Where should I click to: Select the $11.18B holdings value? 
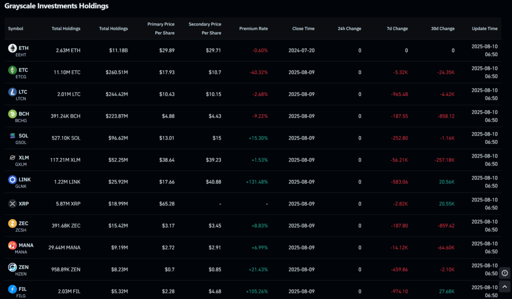point(118,50)
